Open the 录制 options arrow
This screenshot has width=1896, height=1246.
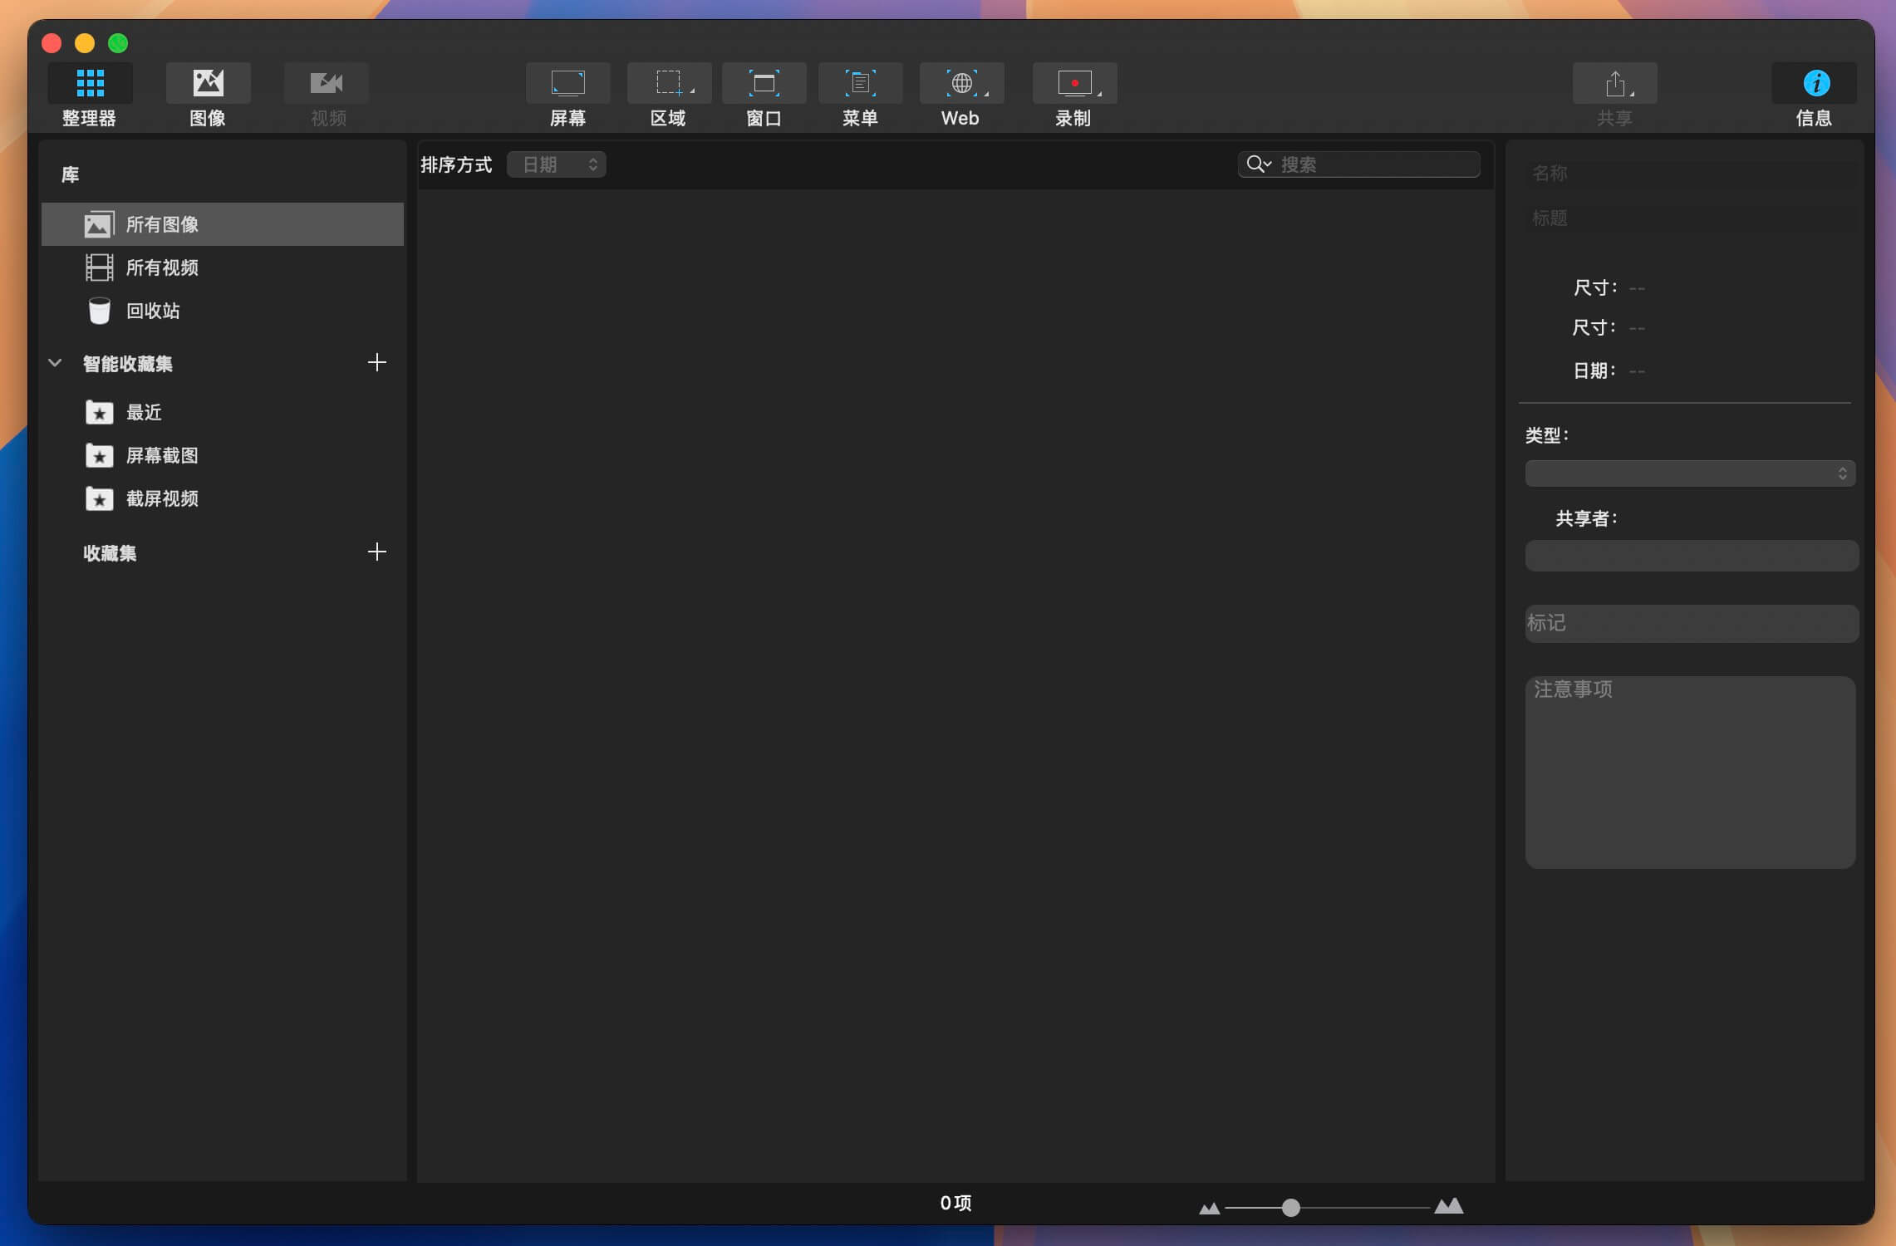pos(1099,93)
